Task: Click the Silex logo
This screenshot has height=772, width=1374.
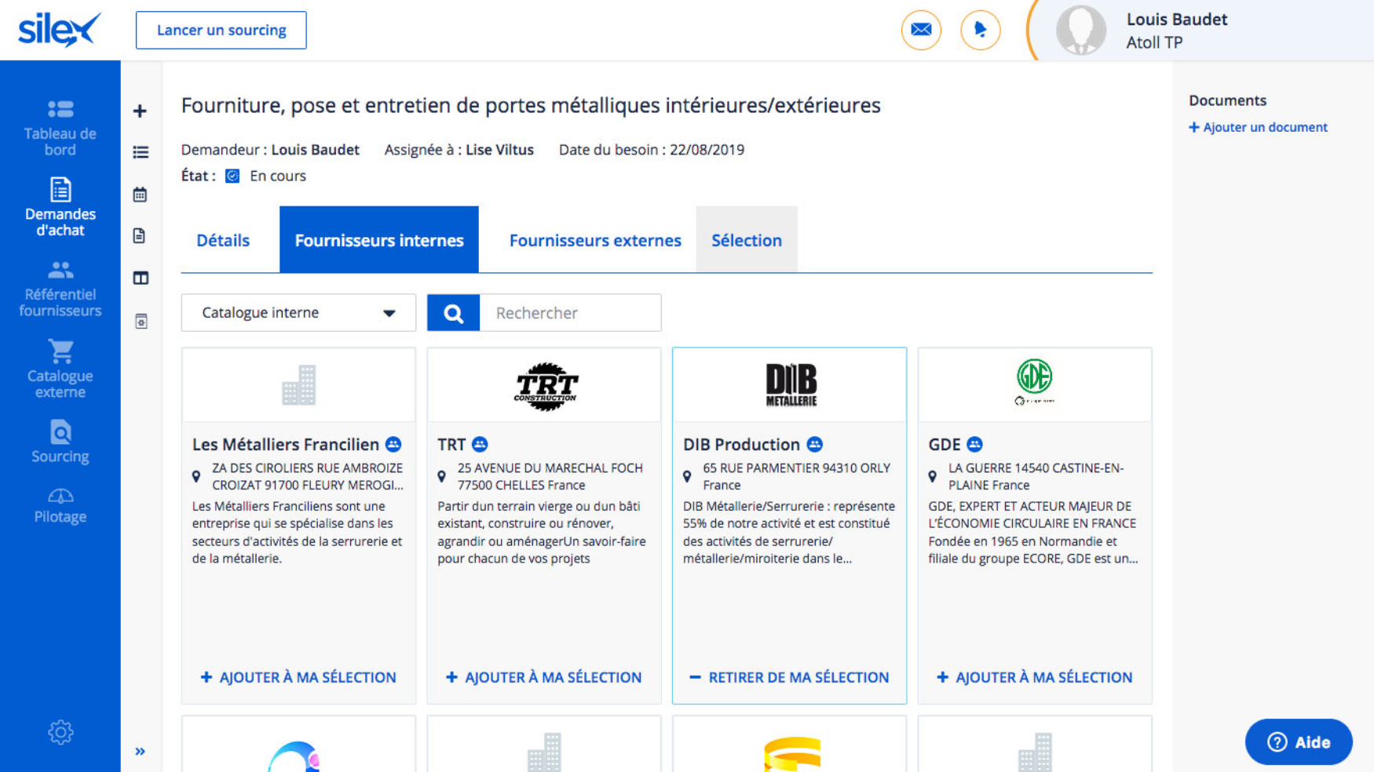Action: (60, 30)
